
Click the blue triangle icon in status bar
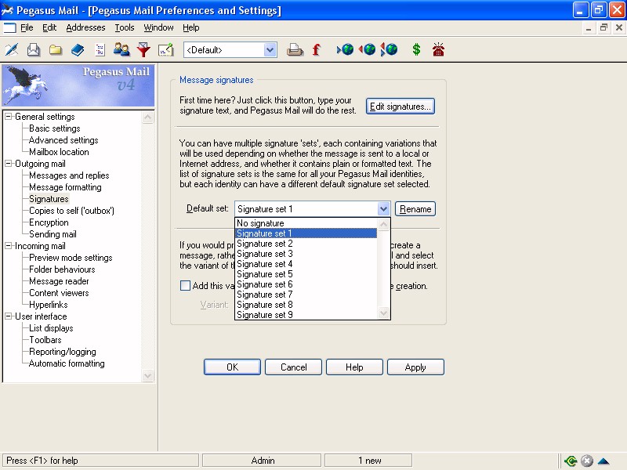click(x=603, y=461)
